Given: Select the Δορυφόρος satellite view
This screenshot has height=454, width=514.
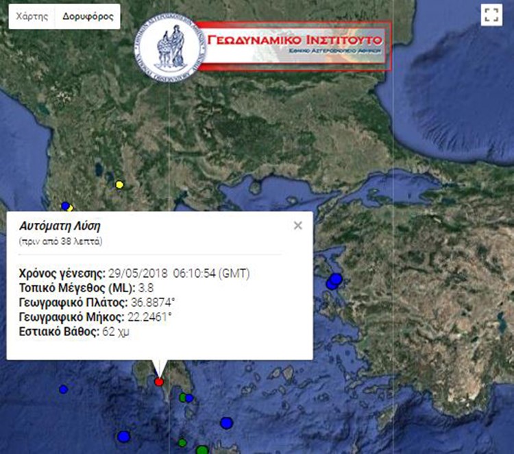Looking at the screenshot, I should click(88, 17).
